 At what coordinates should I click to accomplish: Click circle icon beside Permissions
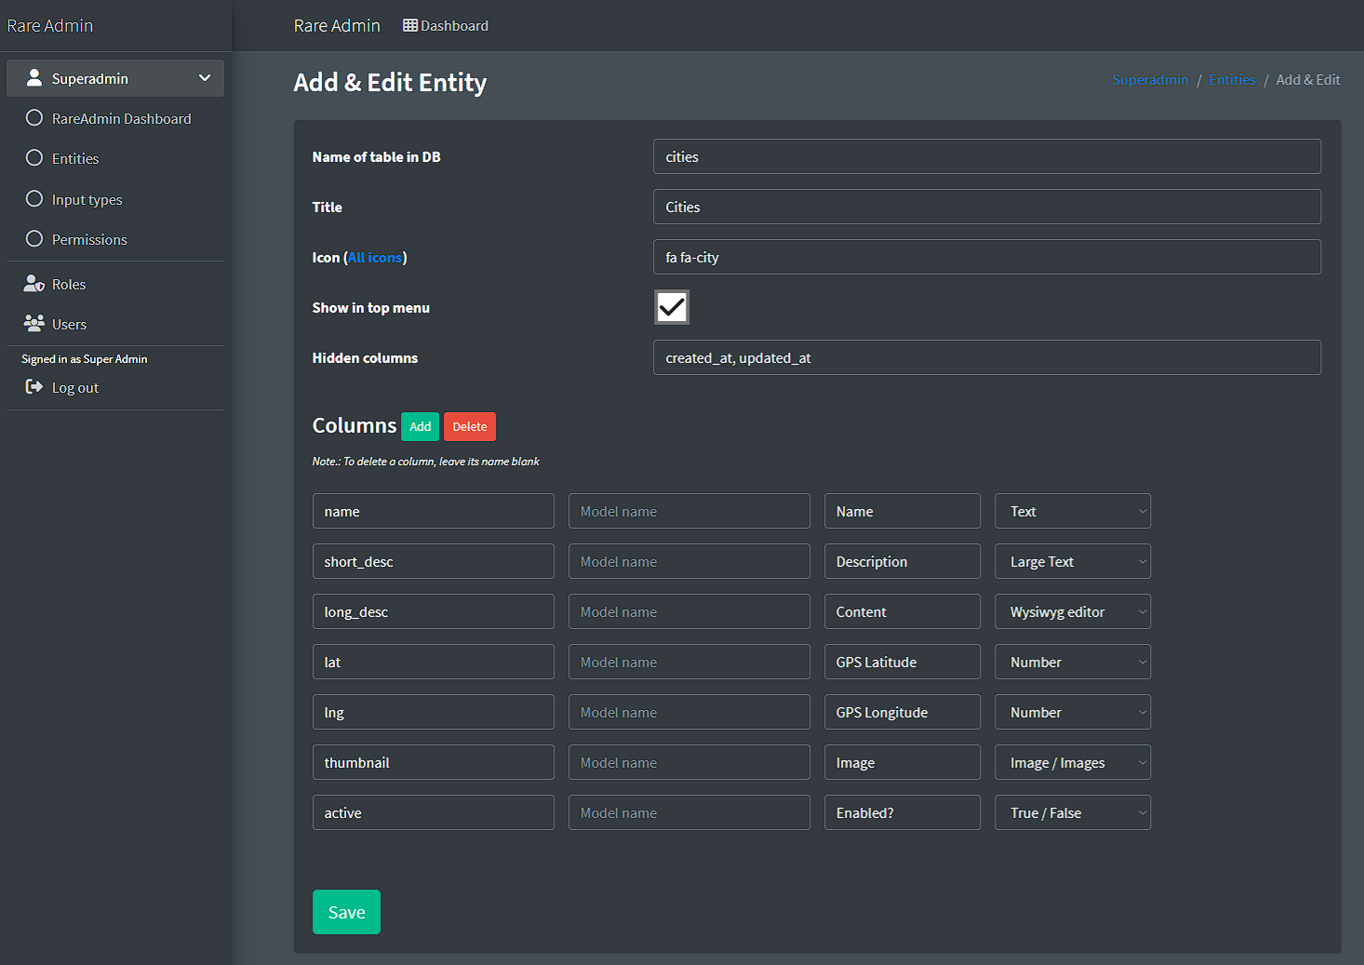34,239
